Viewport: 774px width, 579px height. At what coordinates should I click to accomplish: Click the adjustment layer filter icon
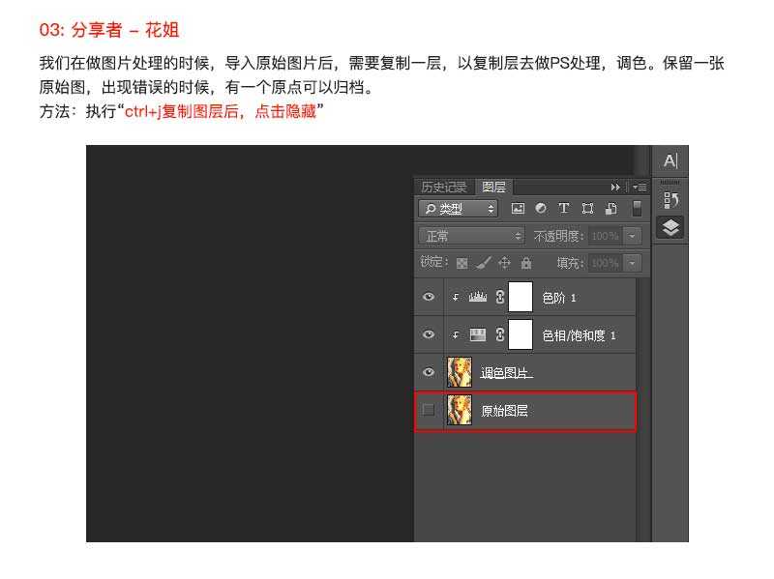pos(540,208)
